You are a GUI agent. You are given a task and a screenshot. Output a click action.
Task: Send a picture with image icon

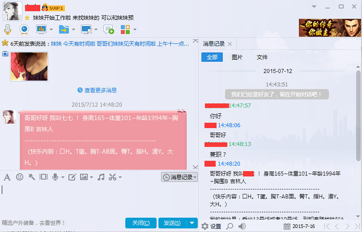coord(84,177)
